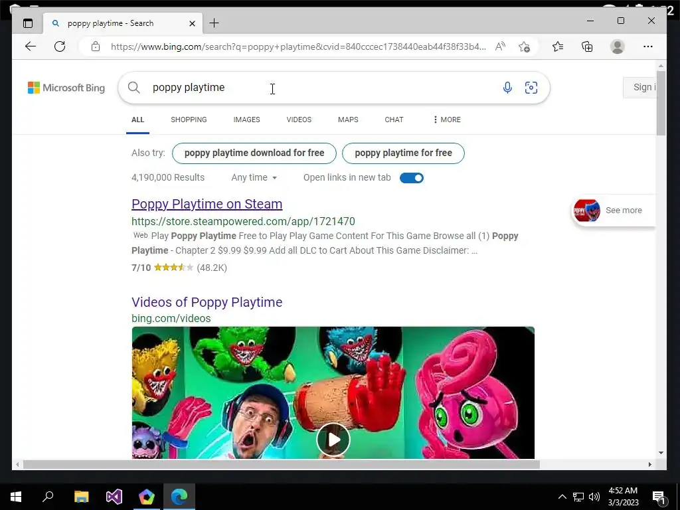
Task: Go back to previous page
Action: [x=31, y=46]
